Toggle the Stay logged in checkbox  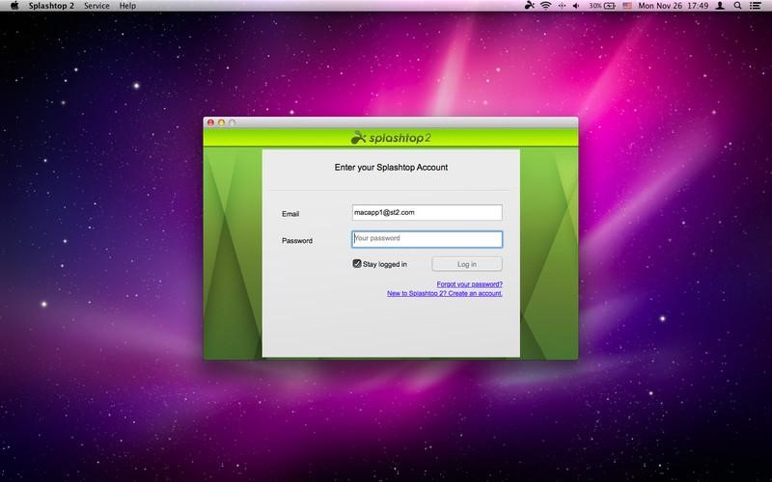tap(357, 263)
